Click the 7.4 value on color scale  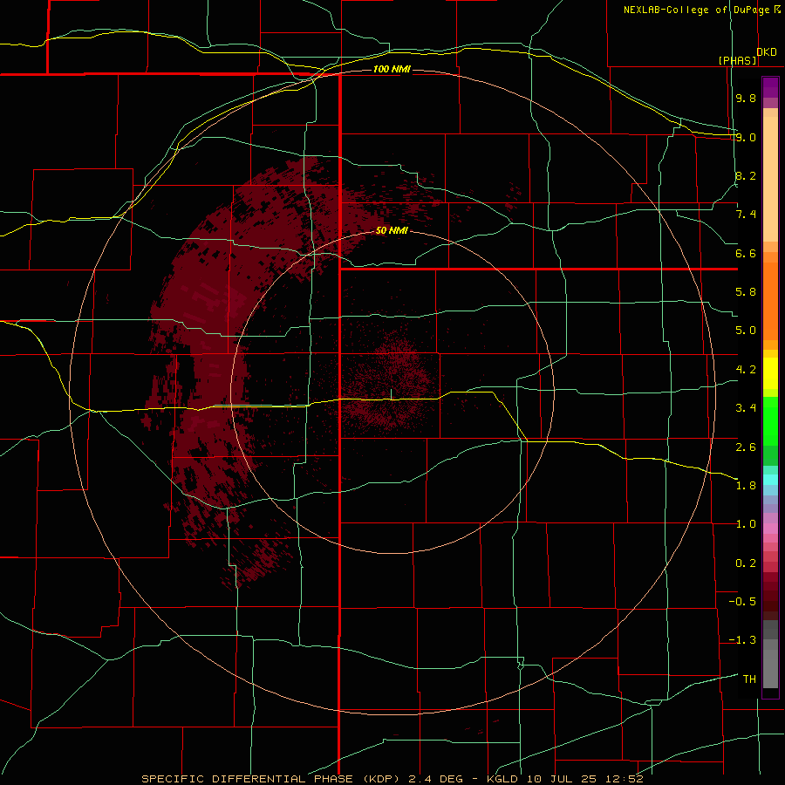click(x=746, y=215)
